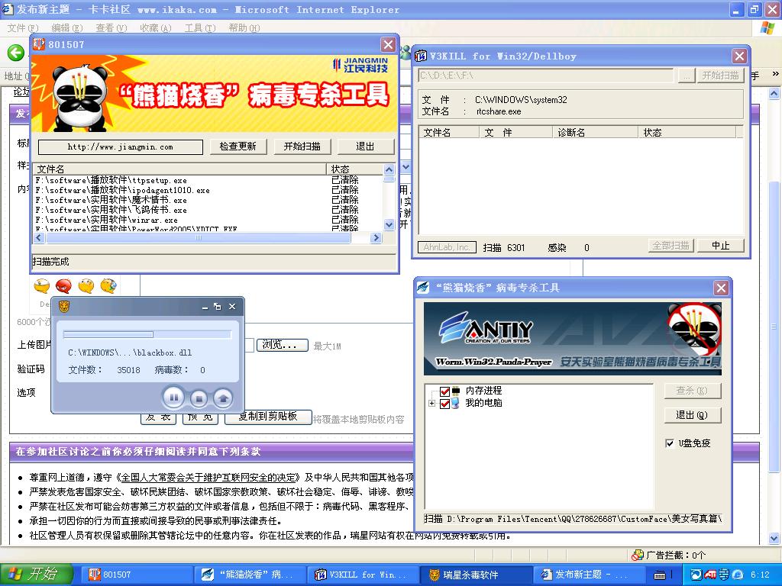The image size is (782, 586).
Task: Click the IE toolbar chevron expander
Action: point(775,74)
